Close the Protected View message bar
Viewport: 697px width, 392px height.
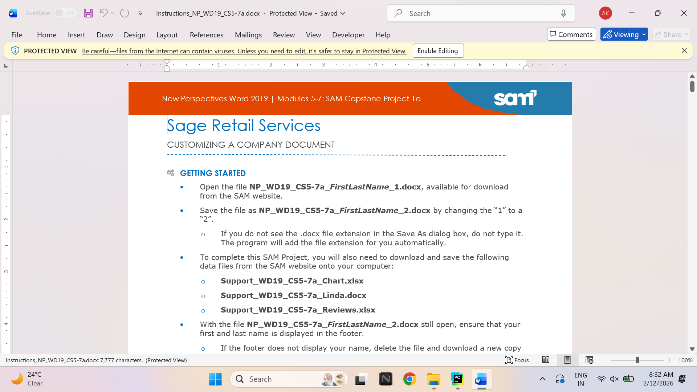684,50
